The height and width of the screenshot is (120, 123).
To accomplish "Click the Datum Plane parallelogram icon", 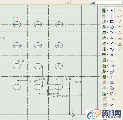I will point(120,16).
